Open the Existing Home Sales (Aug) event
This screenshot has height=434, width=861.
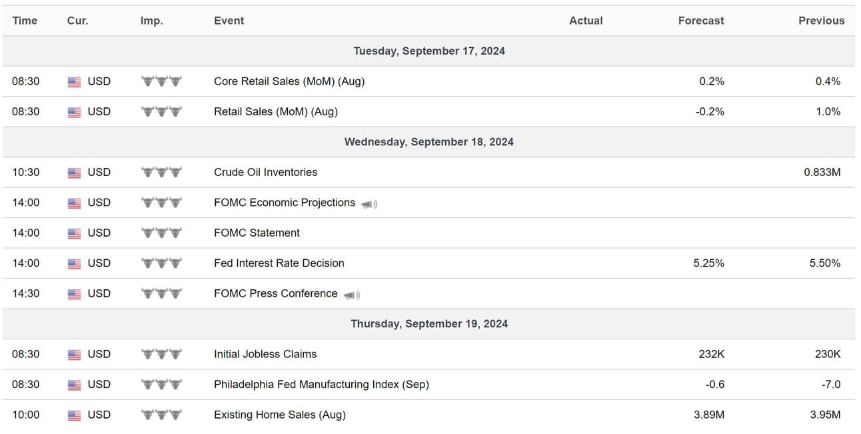pos(280,415)
